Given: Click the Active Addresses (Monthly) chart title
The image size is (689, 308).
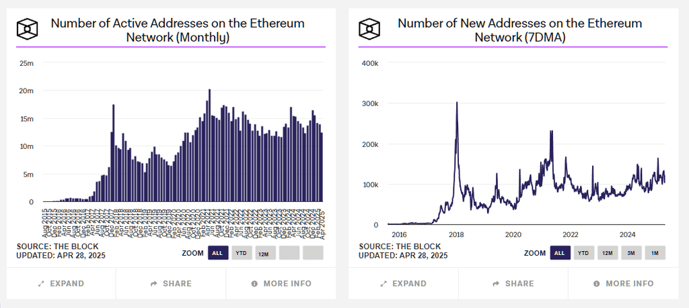Looking at the screenshot, I should pos(178,30).
